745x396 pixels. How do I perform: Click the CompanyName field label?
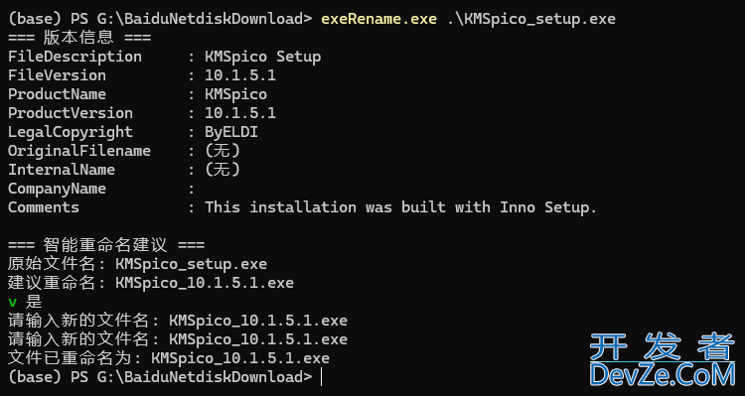point(57,189)
